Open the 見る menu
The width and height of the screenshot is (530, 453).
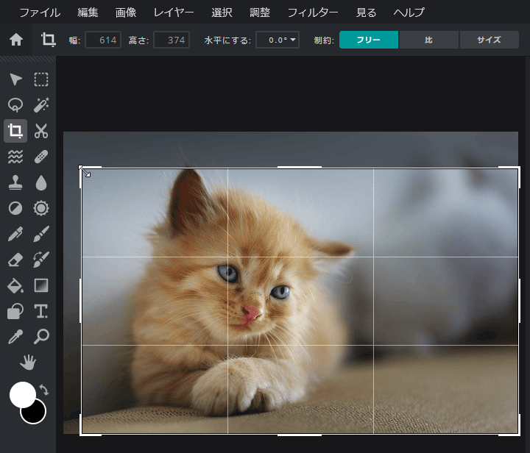[366, 13]
